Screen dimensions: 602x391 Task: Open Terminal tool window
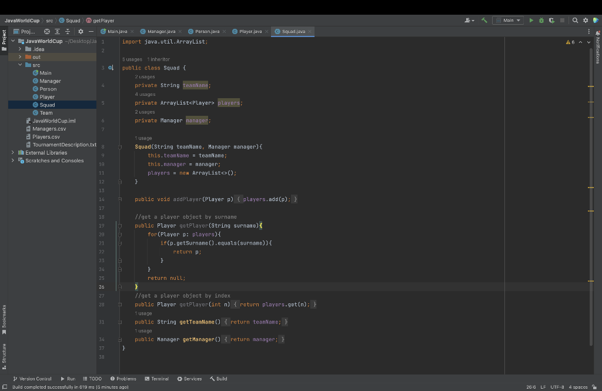pyautogui.click(x=156, y=379)
